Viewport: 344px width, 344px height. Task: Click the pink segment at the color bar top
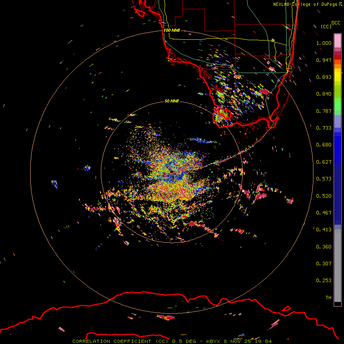[x=338, y=41]
